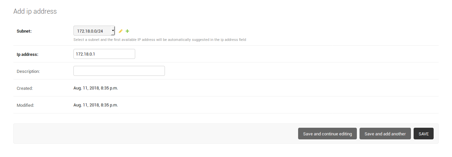Click the bold Subnet field label
The width and height of the screenshot is (452, 157).
click(24, 31)
